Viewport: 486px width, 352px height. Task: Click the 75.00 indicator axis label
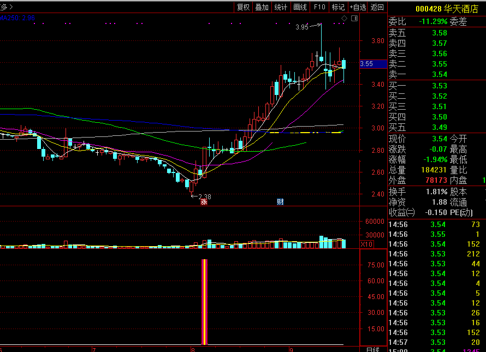pos(376,265)
